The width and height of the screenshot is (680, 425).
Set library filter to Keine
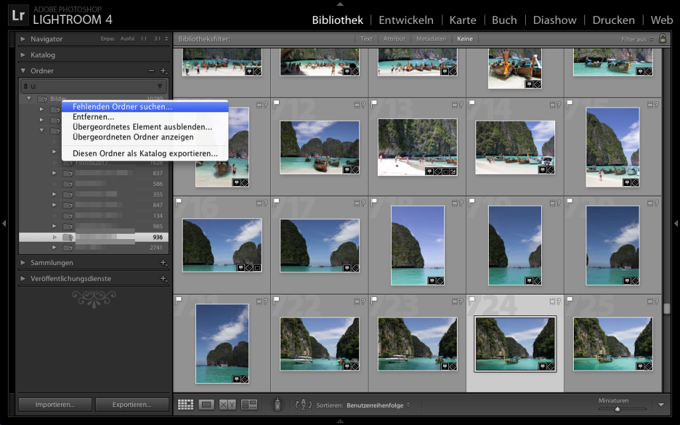(465, 39)
